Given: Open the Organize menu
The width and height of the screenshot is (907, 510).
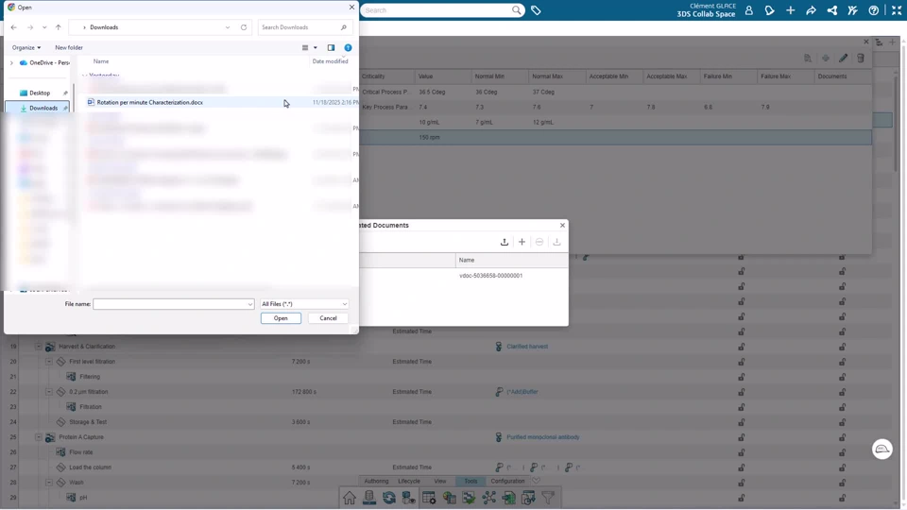Looking at the screenshot, I should 26,47.
